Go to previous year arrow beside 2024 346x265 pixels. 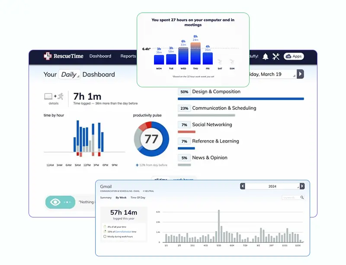point(243,186)
